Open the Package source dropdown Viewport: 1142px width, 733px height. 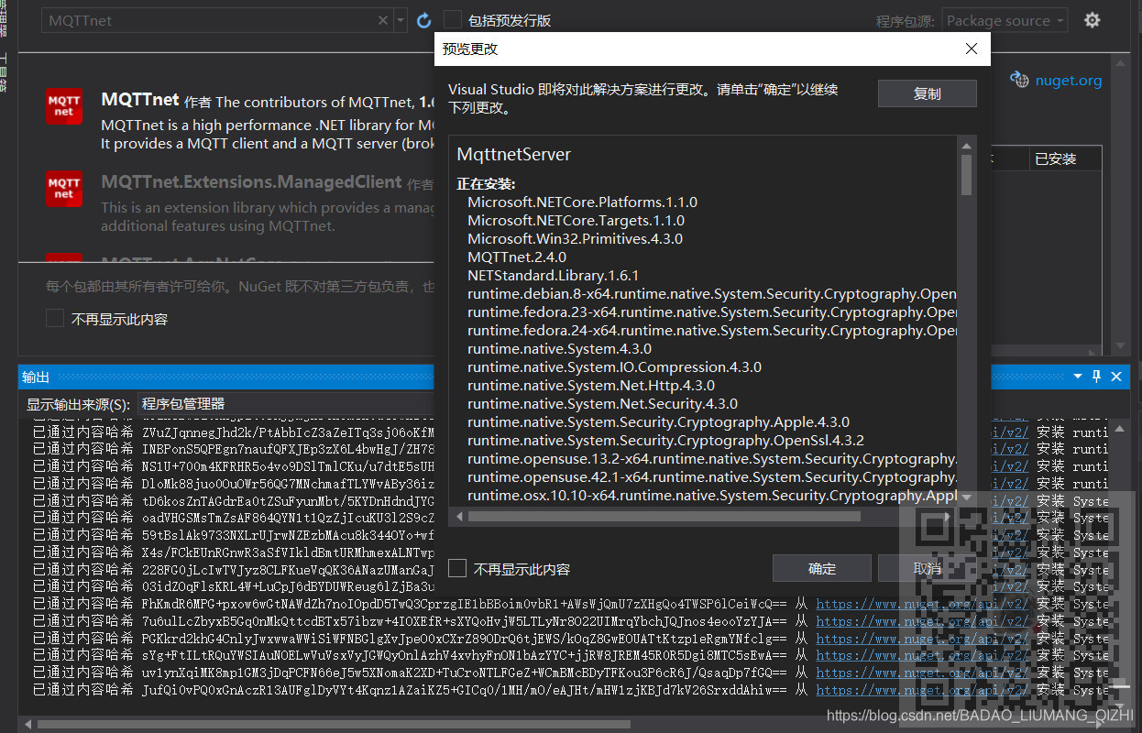(1005, 19)
